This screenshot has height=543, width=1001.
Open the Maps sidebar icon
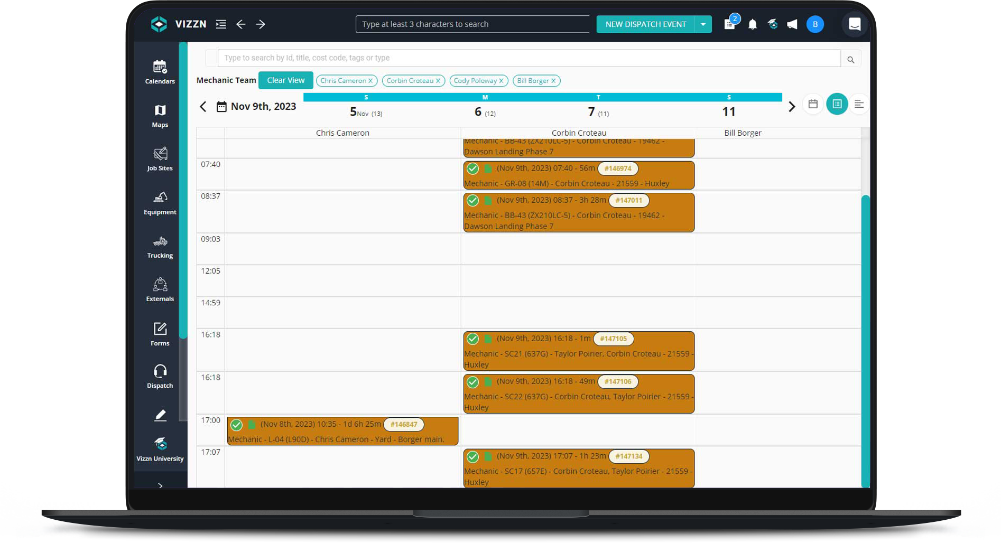(160, 116)
